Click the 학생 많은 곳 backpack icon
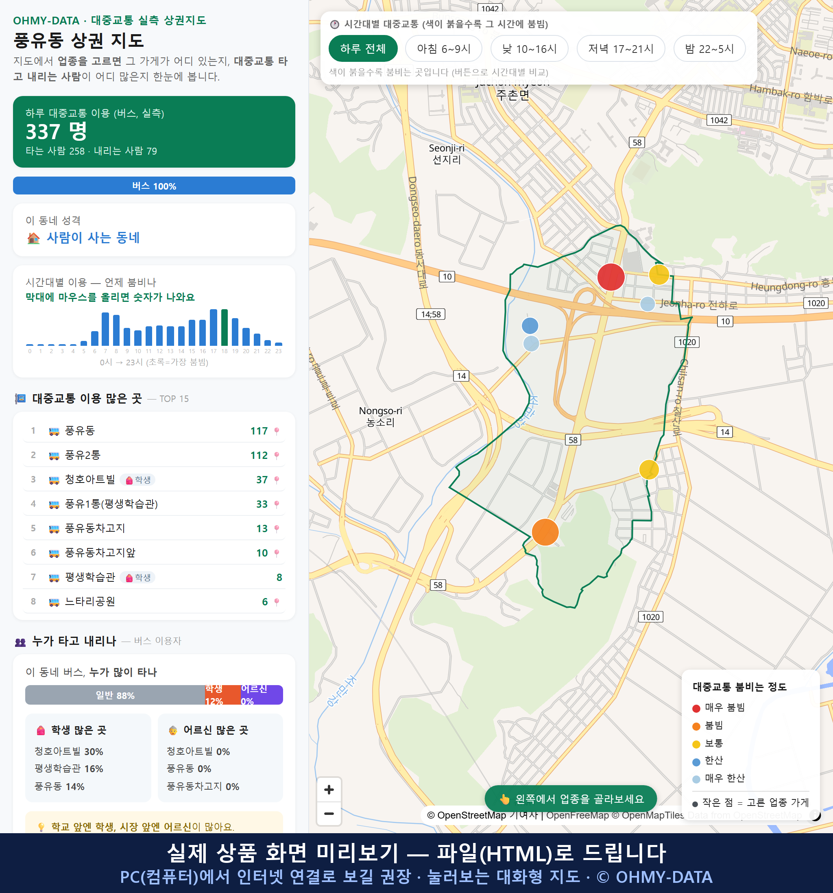This screenshot has height=893, width=833. pyautogui.click(x=41, y=730)
